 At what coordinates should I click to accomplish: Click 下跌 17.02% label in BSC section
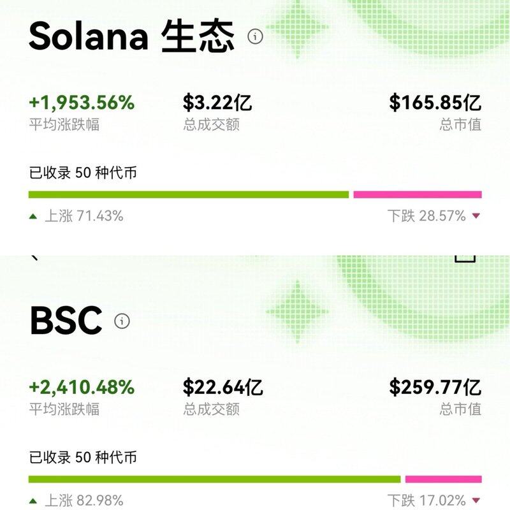coord(426,501)
